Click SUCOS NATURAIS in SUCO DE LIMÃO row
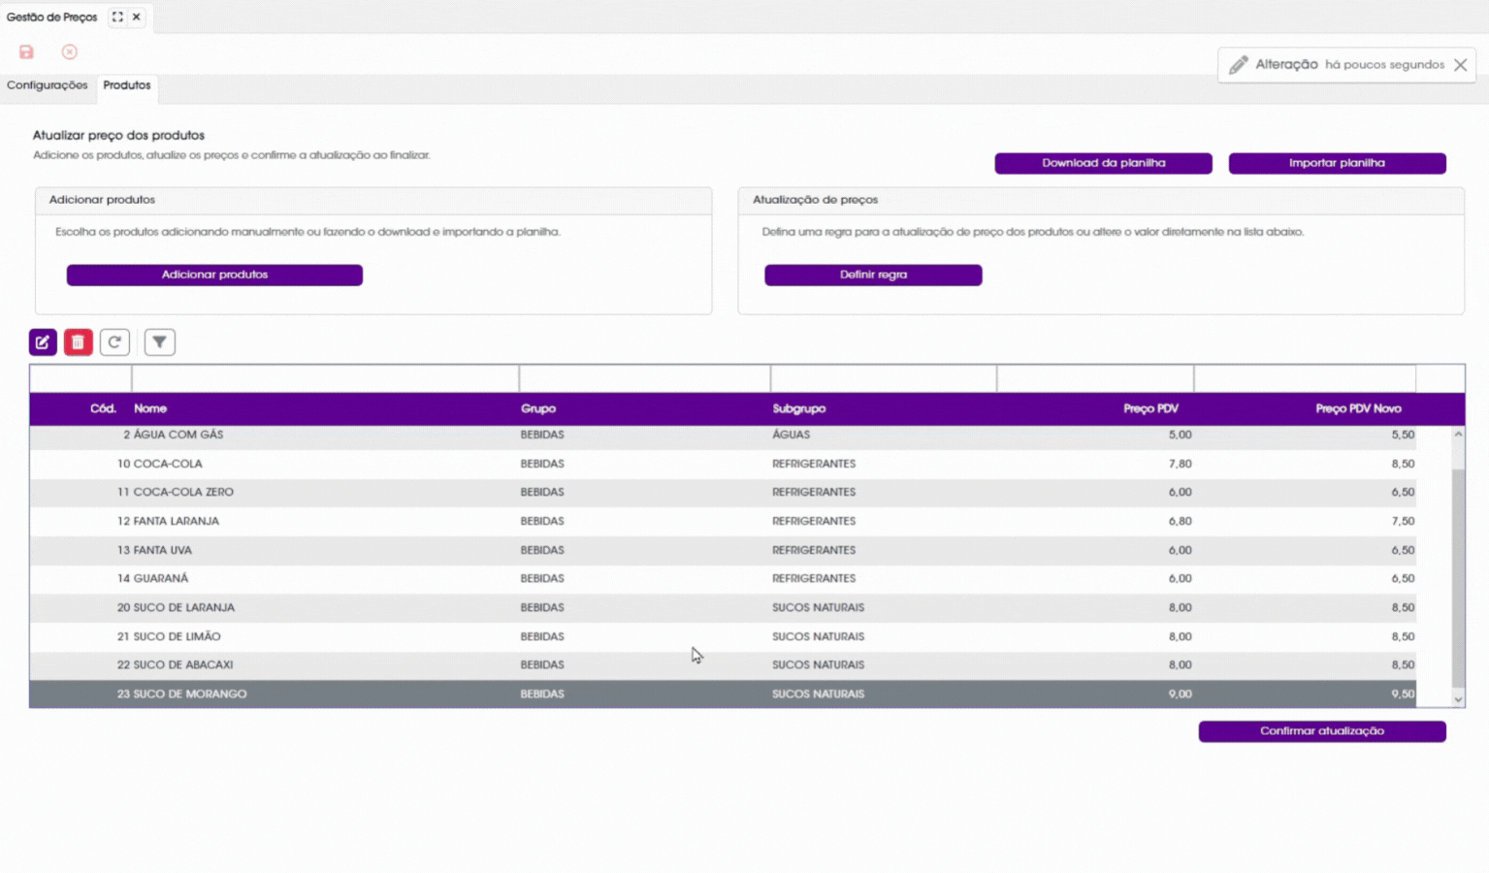The height and width of the screenshot is (873, 1489). [818, 637]
